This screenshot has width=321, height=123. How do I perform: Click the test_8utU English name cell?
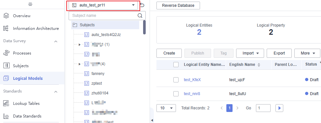[237, 94]
